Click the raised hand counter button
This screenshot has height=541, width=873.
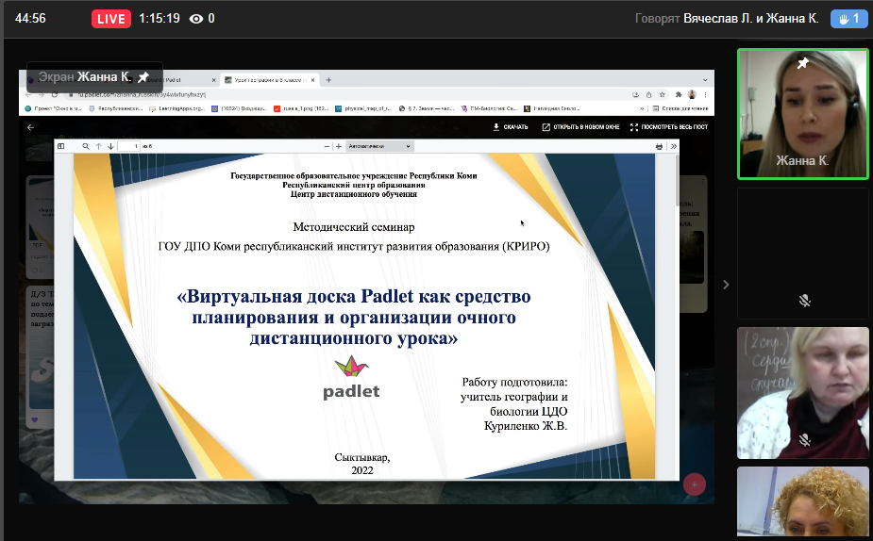848,18
